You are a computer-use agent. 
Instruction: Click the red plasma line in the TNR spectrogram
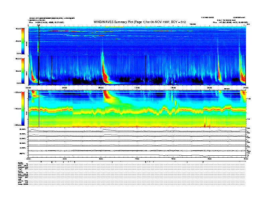pos(137,110)
